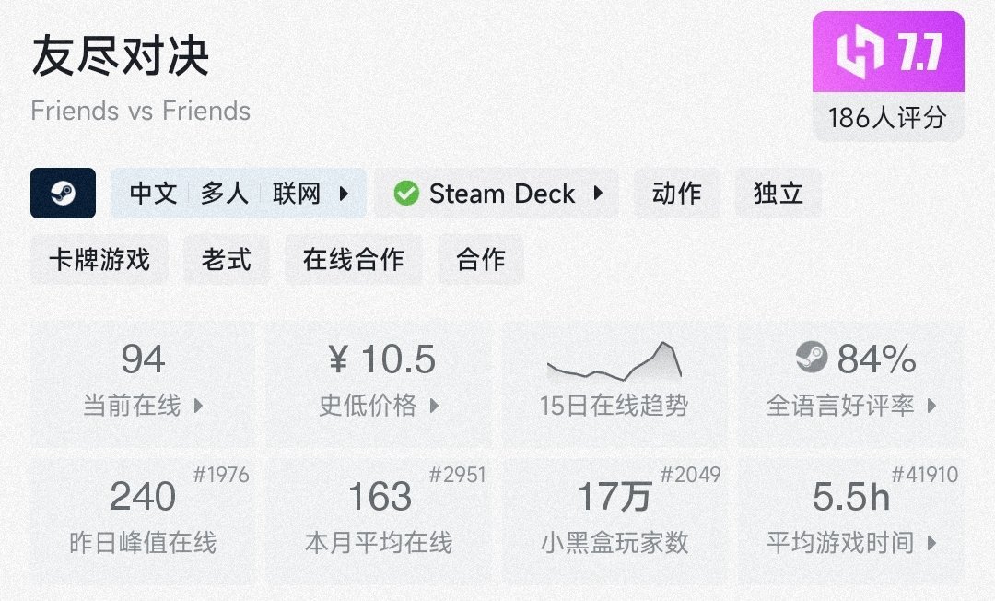Click the Steam platform logo badge
This screenshot has width=995, height=601.
click(63, 193)
